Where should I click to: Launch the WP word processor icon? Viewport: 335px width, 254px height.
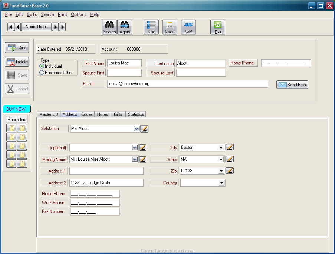(188, 27)
